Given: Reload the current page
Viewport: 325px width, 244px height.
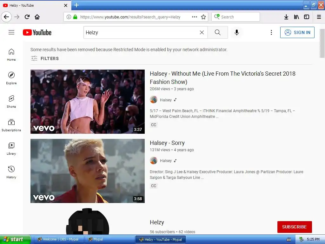Looking at the screenshot, I should coord(27,17).
